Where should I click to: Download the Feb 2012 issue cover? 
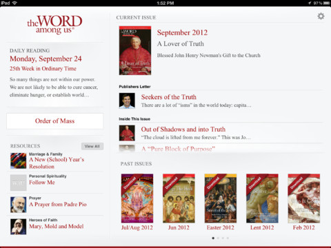click(x=304, y=198)
